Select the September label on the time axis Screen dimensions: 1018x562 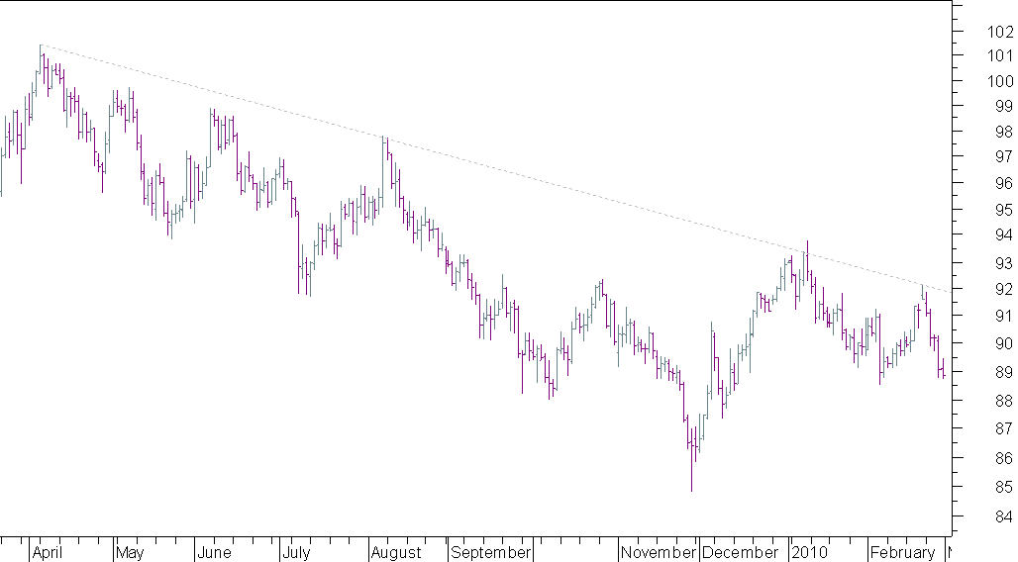click(x=491, y=552)
